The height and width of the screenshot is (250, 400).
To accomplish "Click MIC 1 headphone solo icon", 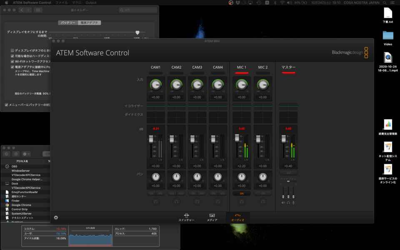I will click(x=242, y=202).
